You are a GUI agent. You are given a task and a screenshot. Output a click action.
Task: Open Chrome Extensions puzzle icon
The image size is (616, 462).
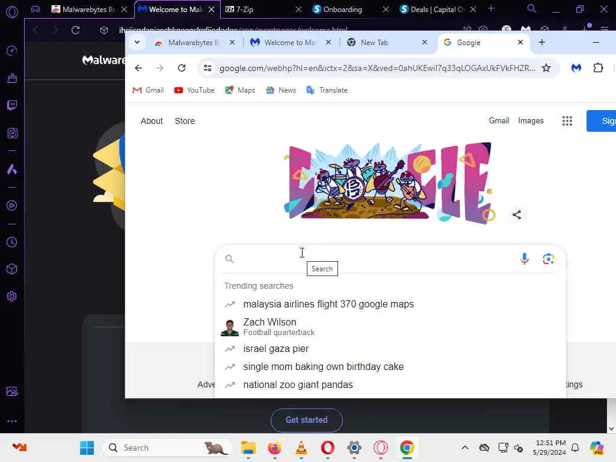coord(598,68)
